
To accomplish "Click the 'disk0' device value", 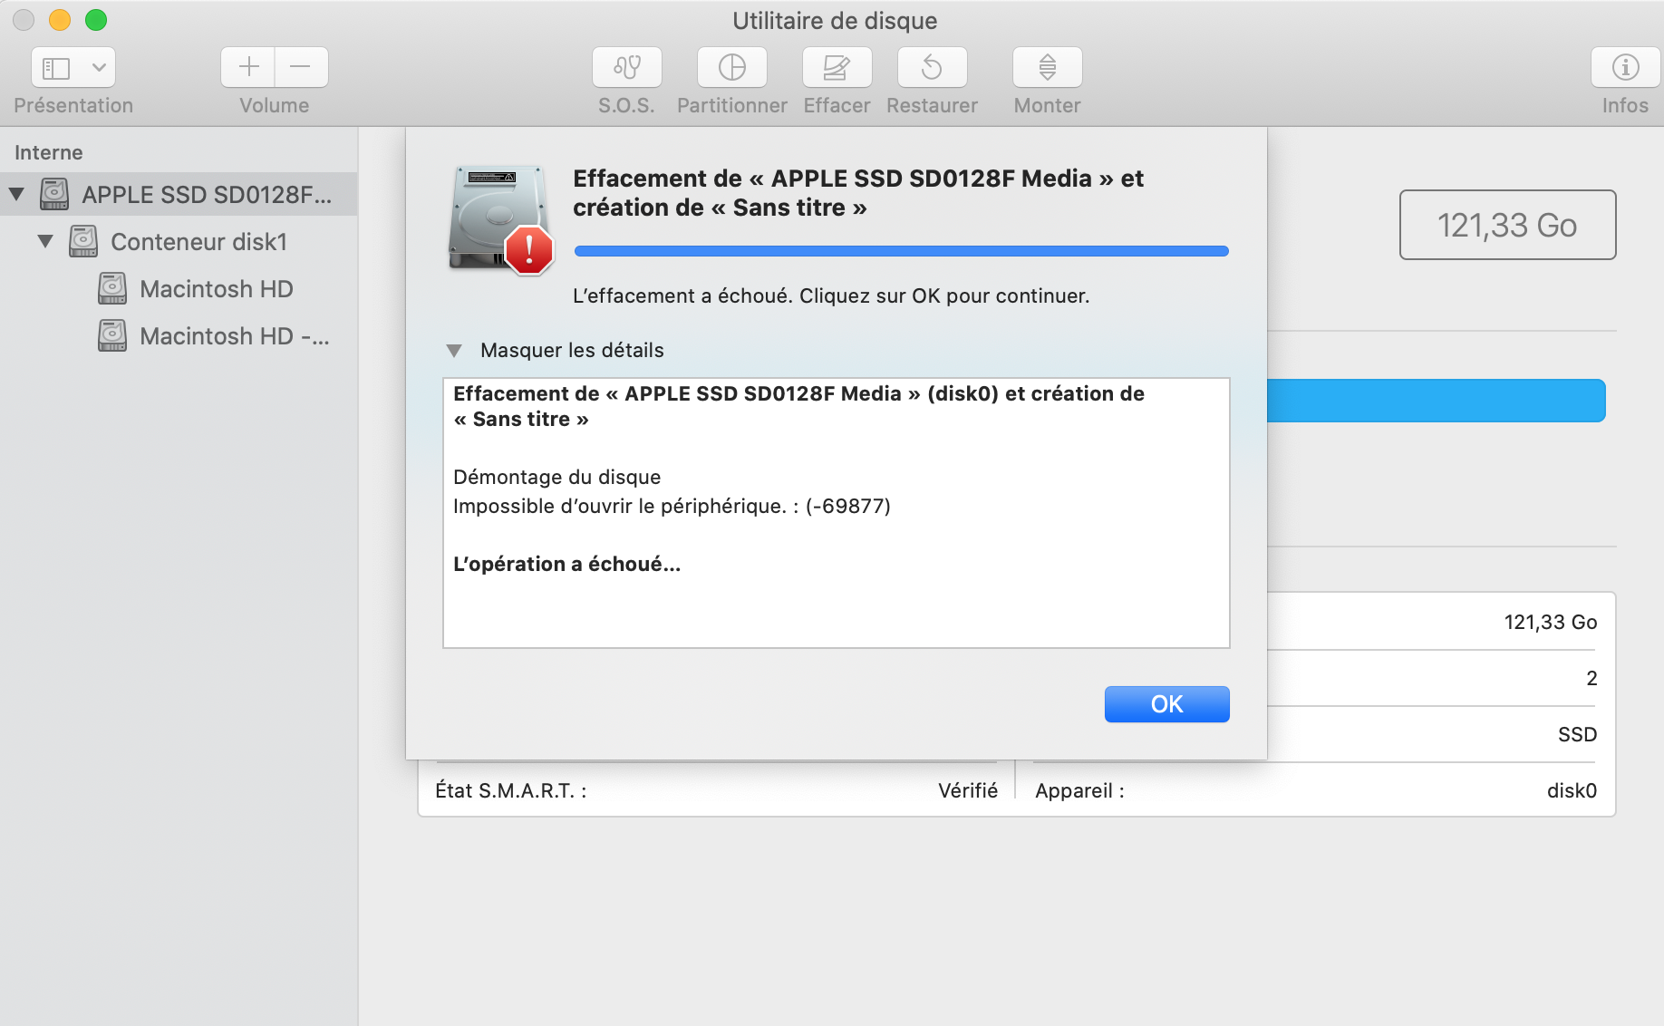I will coord(1572,790).
